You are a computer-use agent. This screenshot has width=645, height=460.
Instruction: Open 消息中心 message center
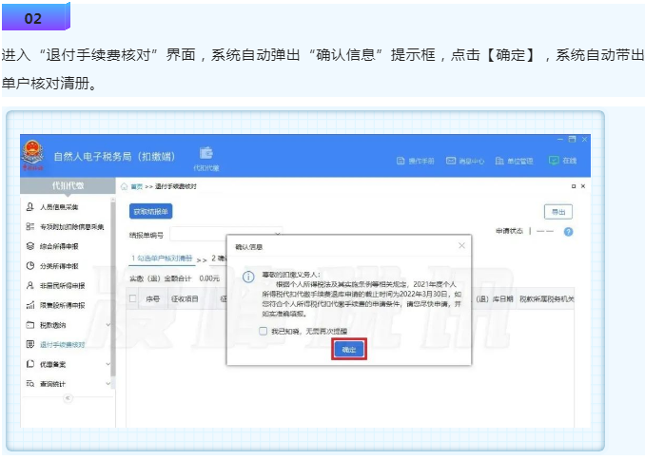tap(465, 161)
